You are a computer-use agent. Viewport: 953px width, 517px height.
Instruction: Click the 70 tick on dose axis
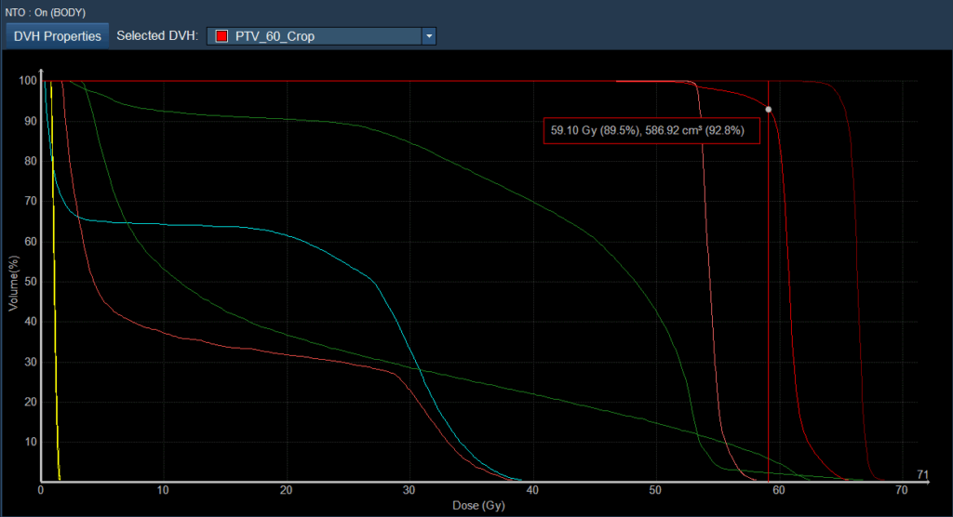pyautogui.click(x=901, y=490)
